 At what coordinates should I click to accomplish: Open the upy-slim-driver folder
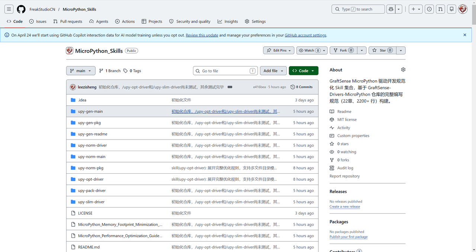pyautogui.click(x=91, y=202)
